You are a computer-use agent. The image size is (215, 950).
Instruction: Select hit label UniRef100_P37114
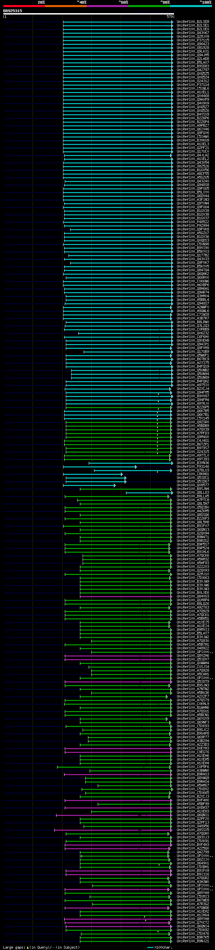coord(193,85)
